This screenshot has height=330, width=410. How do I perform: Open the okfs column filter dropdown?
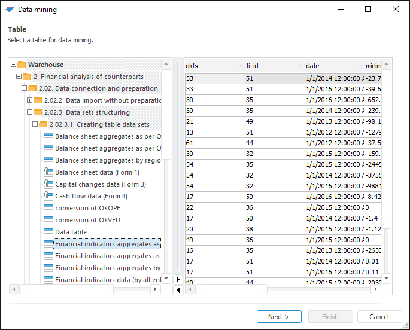[x=240, y=66]
